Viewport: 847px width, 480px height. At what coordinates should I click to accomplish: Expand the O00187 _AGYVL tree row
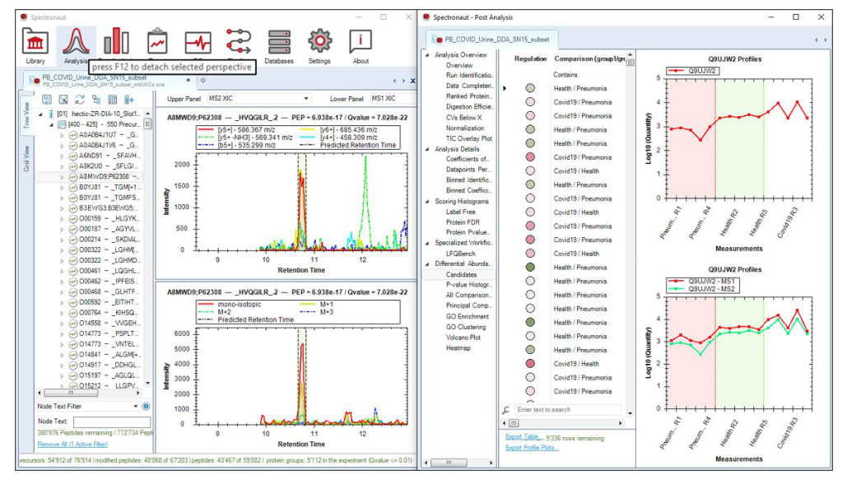(x=62, y=229)
